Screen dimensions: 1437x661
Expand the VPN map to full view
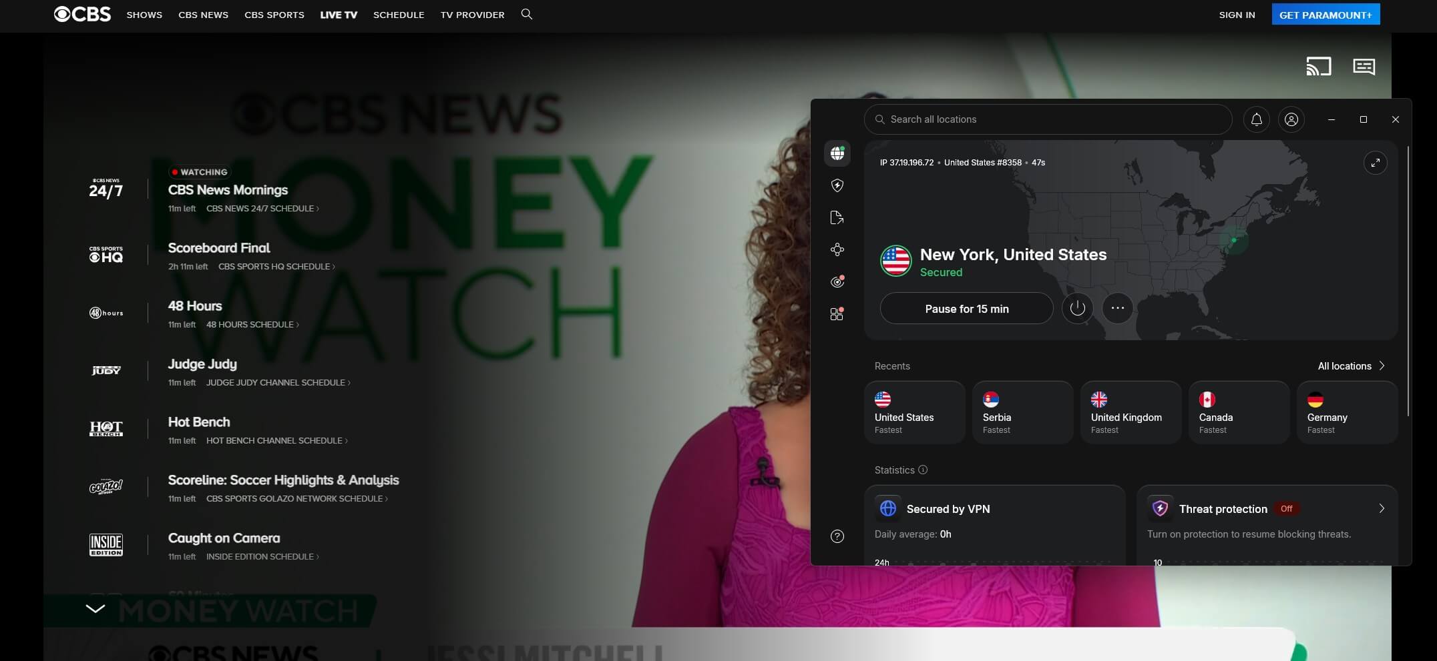(1375, 163)
